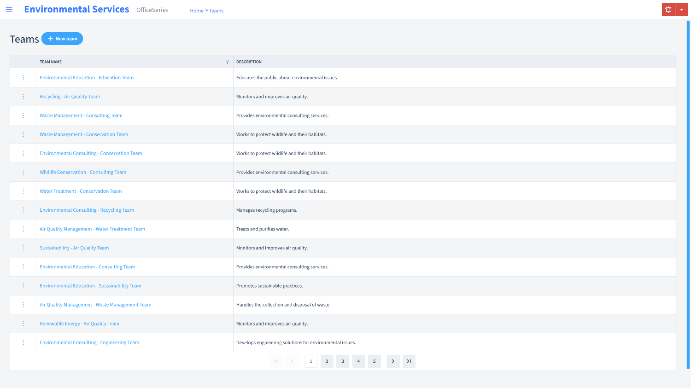Viewport: 691px width, 388px height.
Task: Open the kebab menu for Renewable Energy - Air Quality Team
Action: [23, 324]
